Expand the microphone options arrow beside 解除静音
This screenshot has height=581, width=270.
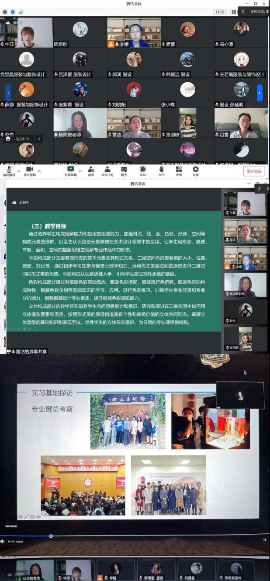(18, 171)
